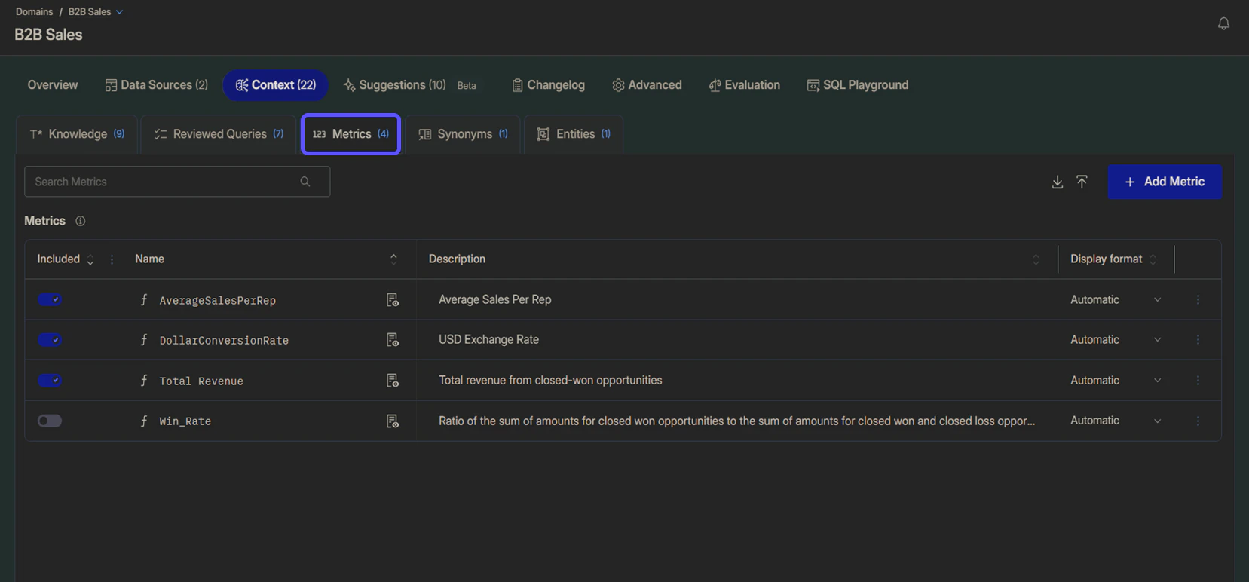Switch to the Knowledge sub-tab
Screen dimensions: 1249x582
tap(77, 134)
